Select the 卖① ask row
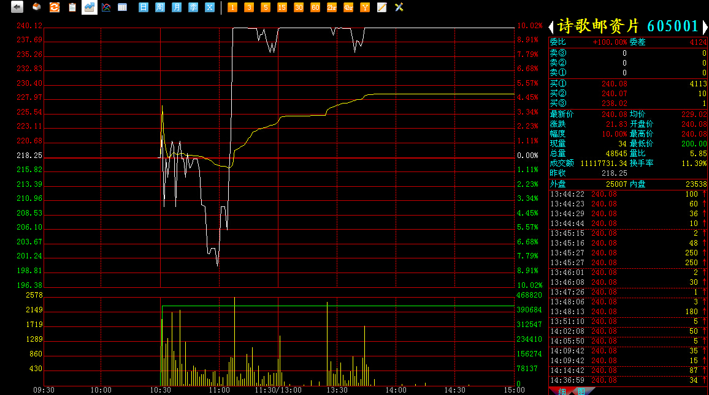Image resolution: width=709 pixels, height=395 pixels. 628,73
